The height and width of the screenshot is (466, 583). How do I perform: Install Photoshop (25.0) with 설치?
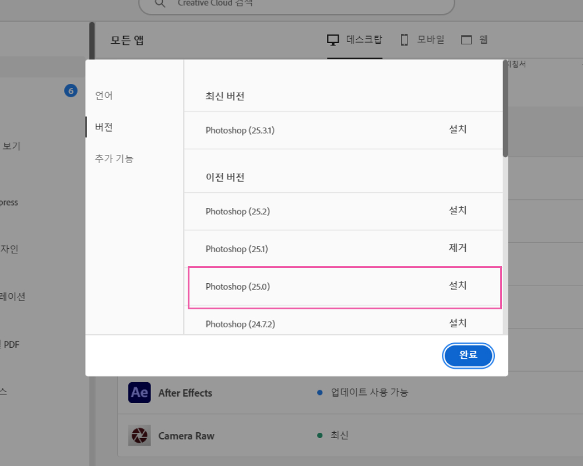tap(458, 285)
